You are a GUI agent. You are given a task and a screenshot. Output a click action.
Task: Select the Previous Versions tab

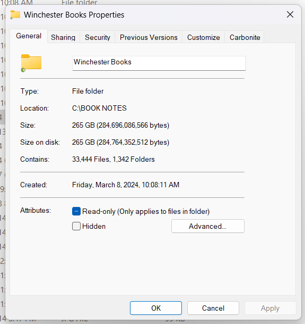pyautogui.click(x=149, y=37)
